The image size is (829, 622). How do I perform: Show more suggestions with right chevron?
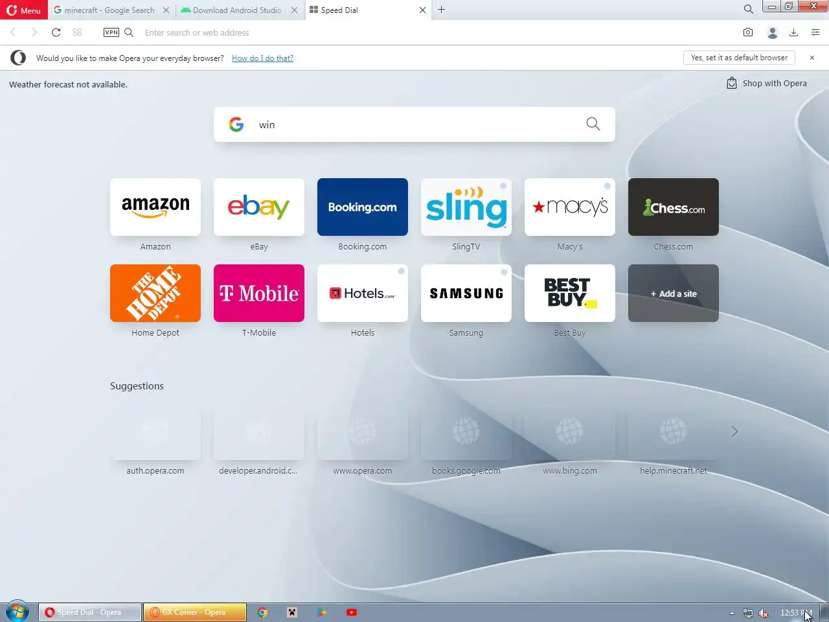click(734, 432)
